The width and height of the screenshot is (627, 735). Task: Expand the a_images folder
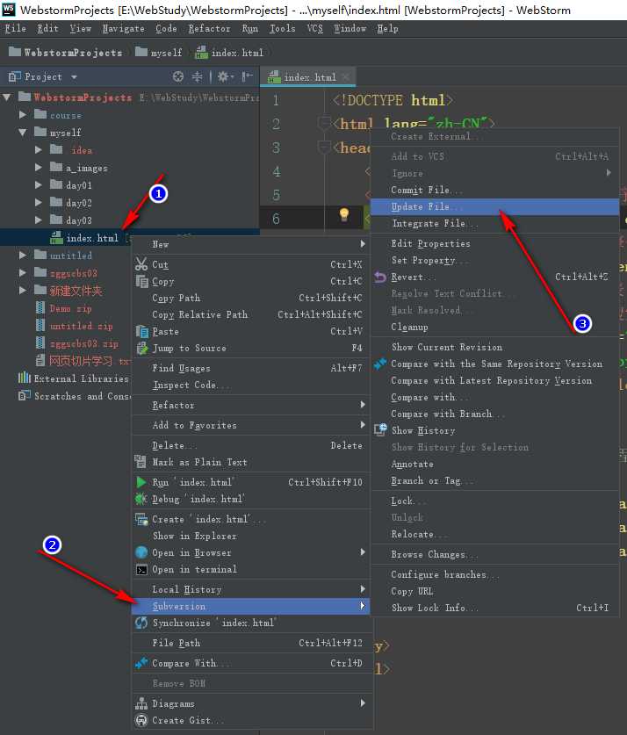39,168
